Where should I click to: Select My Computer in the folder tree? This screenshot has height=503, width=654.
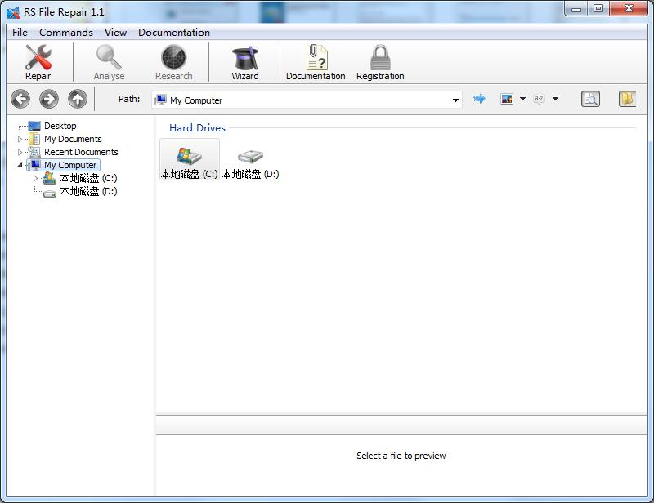click(x=70, y=165)
